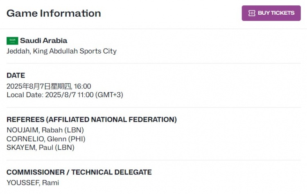Select referee CORNELIO, Glenn (PHI)

pyautogui.click(x=46, y=139)
